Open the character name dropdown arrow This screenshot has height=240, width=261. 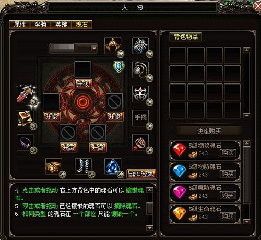click(x=94, y=48)
